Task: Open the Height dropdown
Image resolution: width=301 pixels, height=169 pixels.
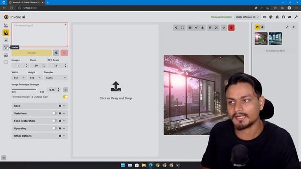Action: pyautogui.click(x=35, y=78)
